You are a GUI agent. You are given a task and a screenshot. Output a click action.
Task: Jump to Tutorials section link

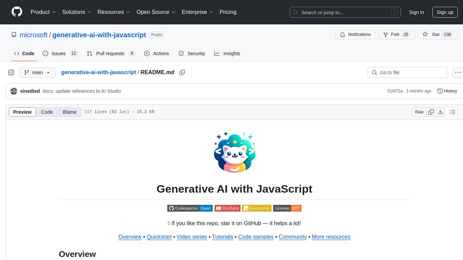click(x=223, y=237)
